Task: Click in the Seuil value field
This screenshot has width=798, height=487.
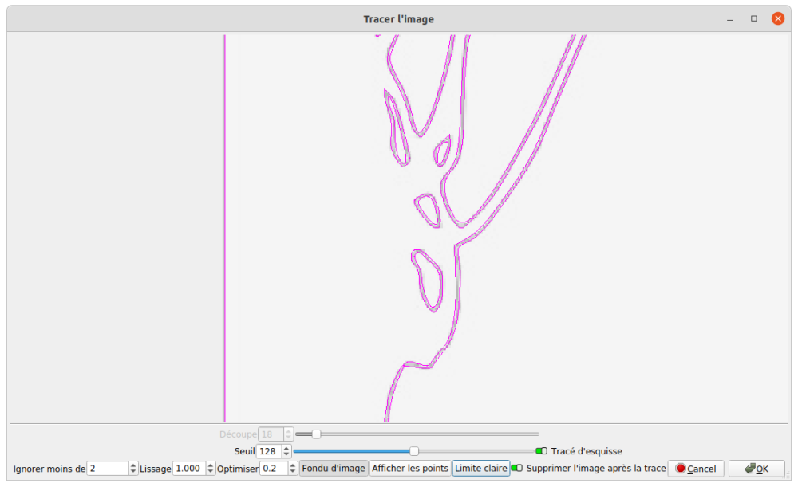Action: [269, 451]
